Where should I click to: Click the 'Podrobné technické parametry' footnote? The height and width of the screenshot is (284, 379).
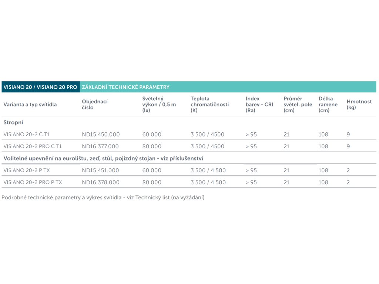click(x=103, y=197)
